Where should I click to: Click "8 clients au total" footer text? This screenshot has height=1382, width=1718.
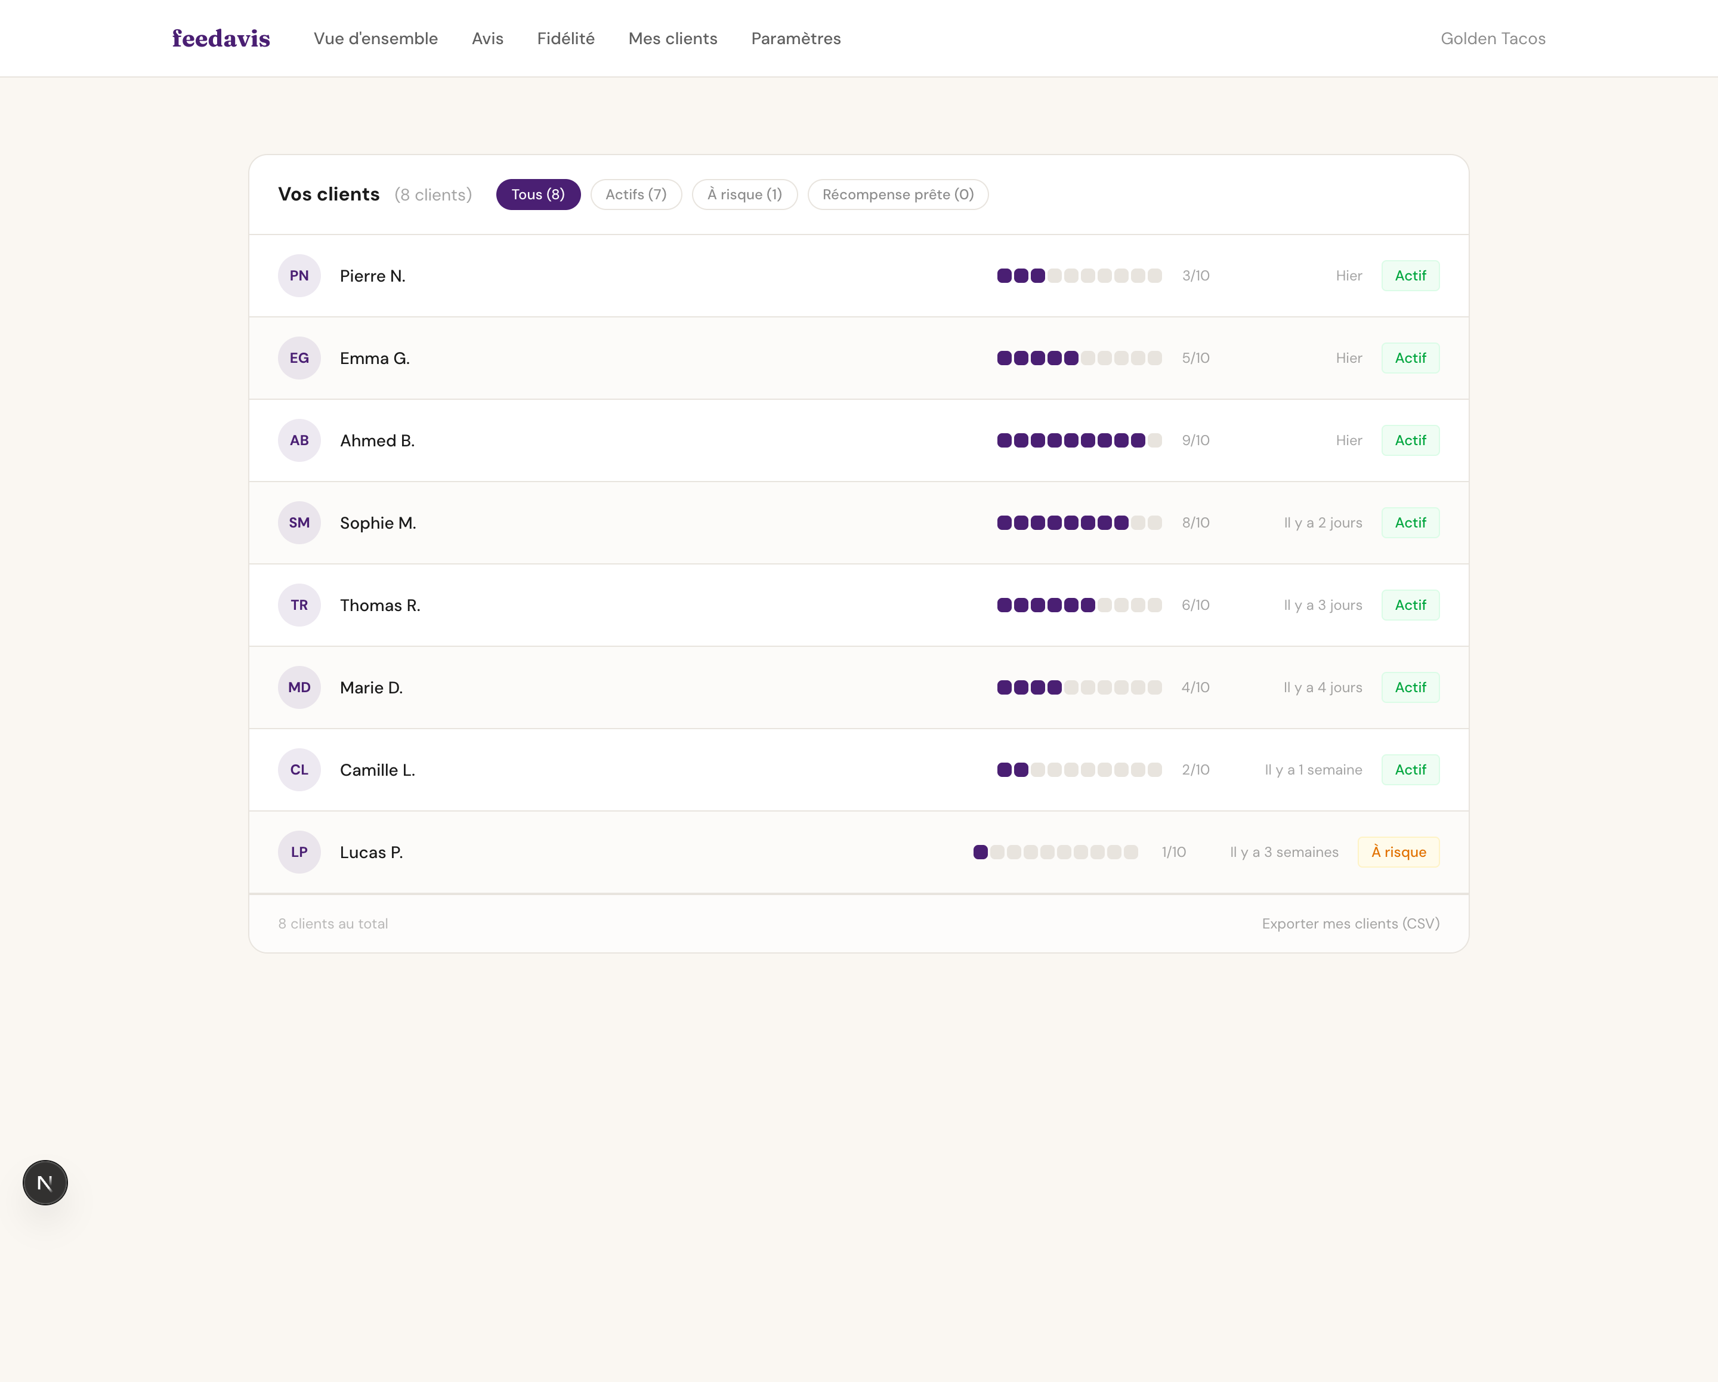pos(333,923)
